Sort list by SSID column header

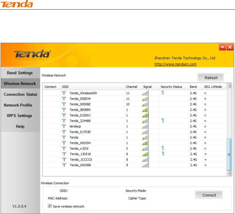coord(92,87)
